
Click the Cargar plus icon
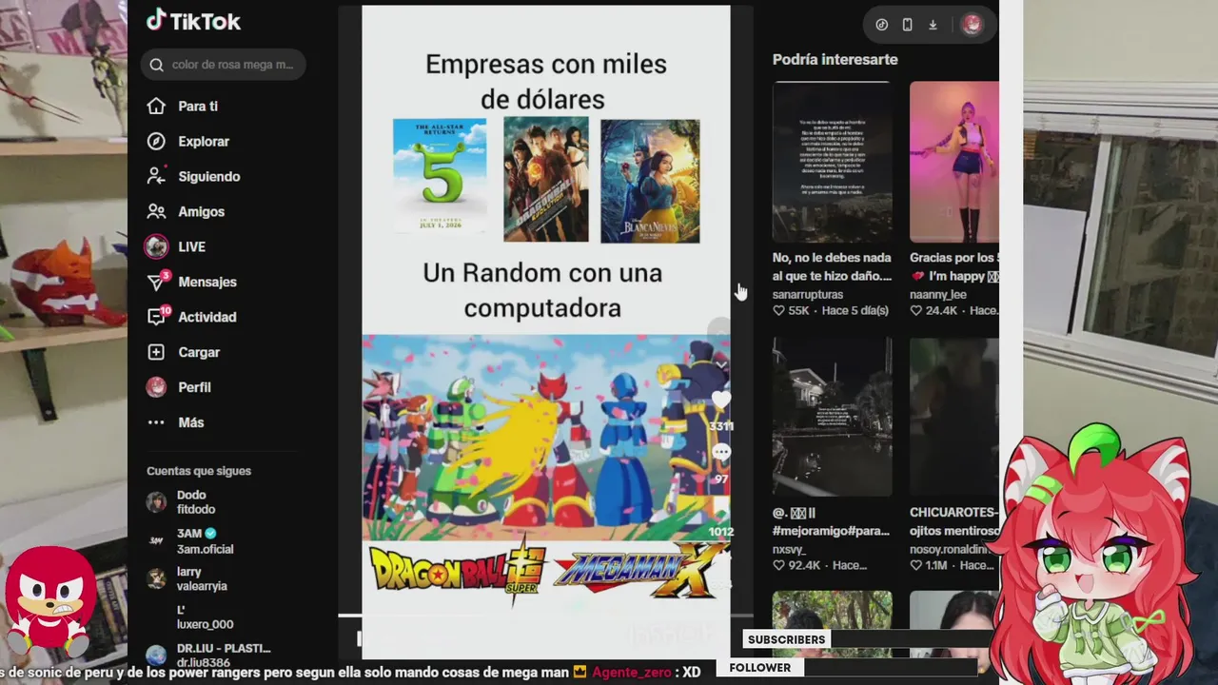(x=157, y=353)
